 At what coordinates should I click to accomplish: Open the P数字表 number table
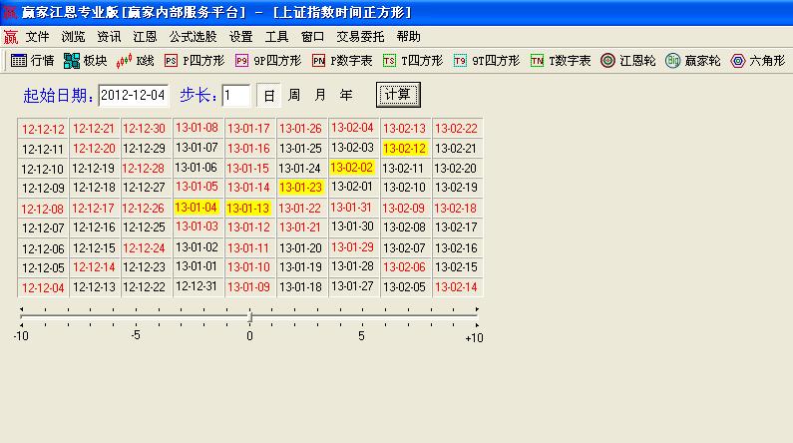tap(342, 61)
